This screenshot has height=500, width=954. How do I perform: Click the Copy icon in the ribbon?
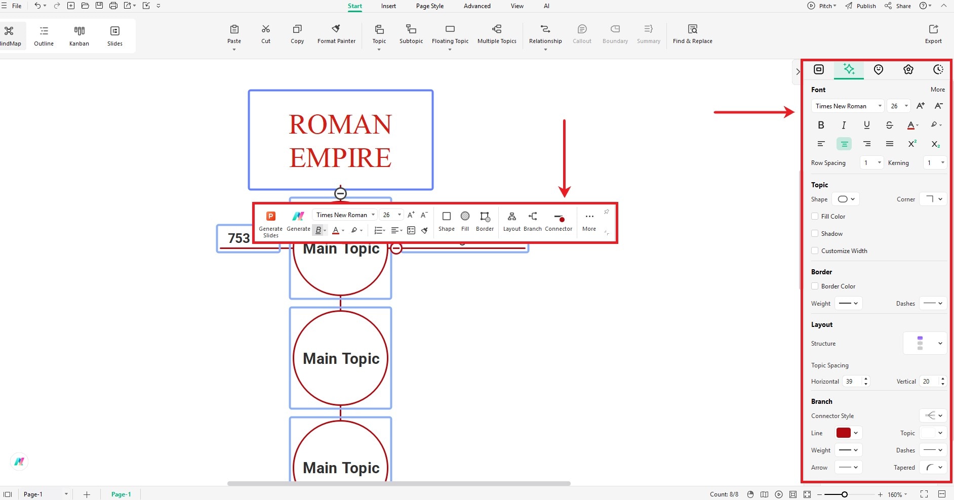point(297,29)
